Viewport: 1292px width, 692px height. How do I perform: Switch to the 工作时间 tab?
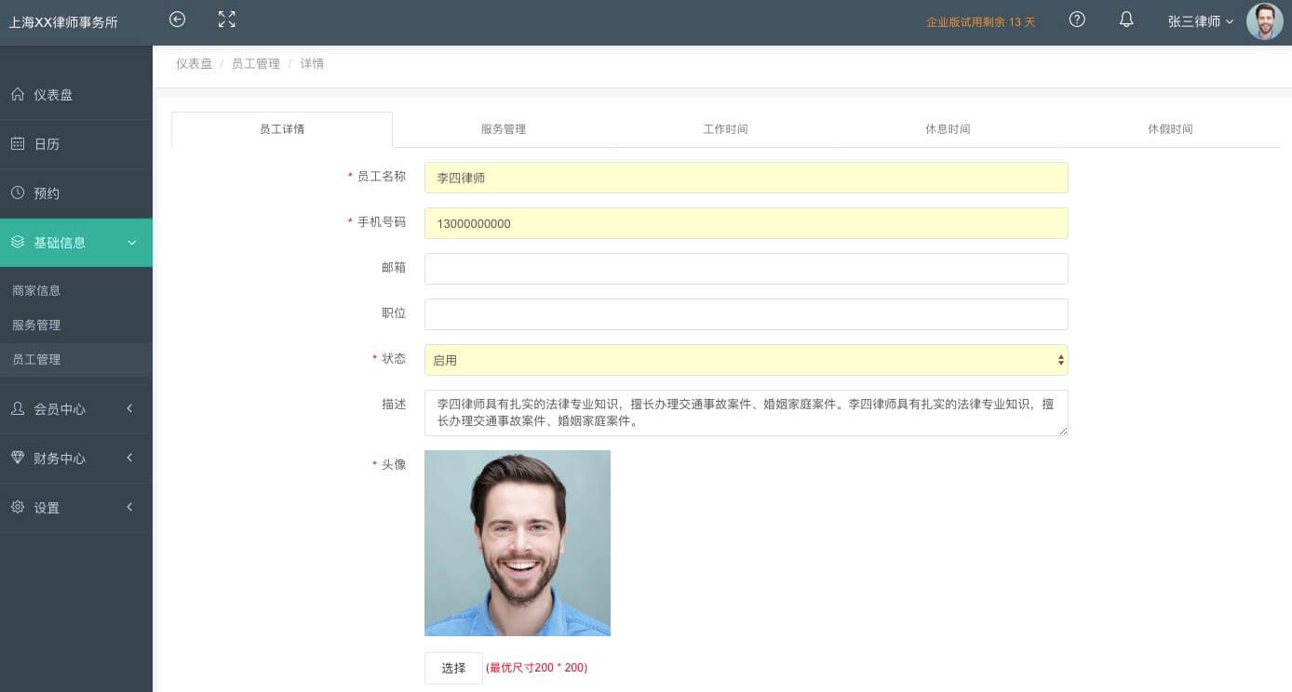click(725, 129)
